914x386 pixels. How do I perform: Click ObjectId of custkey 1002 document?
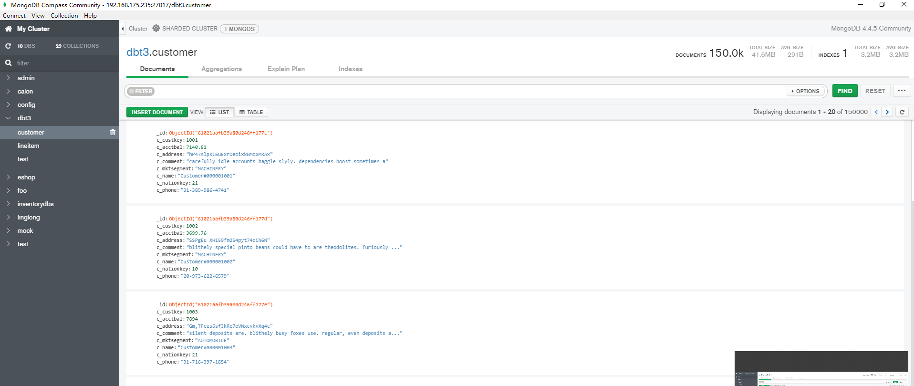pyautogui.click(x=221, y=219)
